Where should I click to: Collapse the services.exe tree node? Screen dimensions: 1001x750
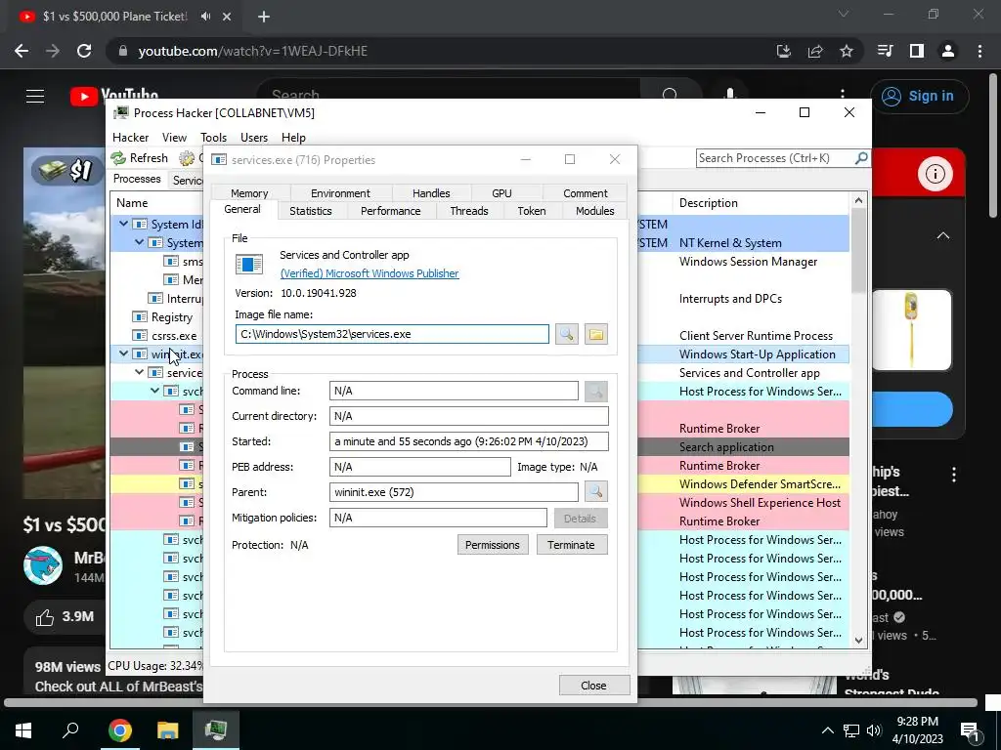tap(139, 372)
